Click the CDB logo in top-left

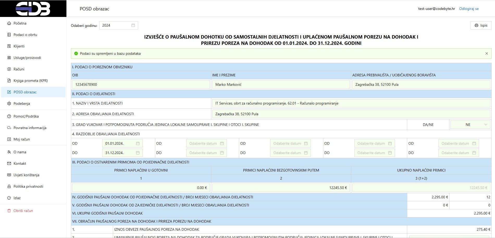33,9
